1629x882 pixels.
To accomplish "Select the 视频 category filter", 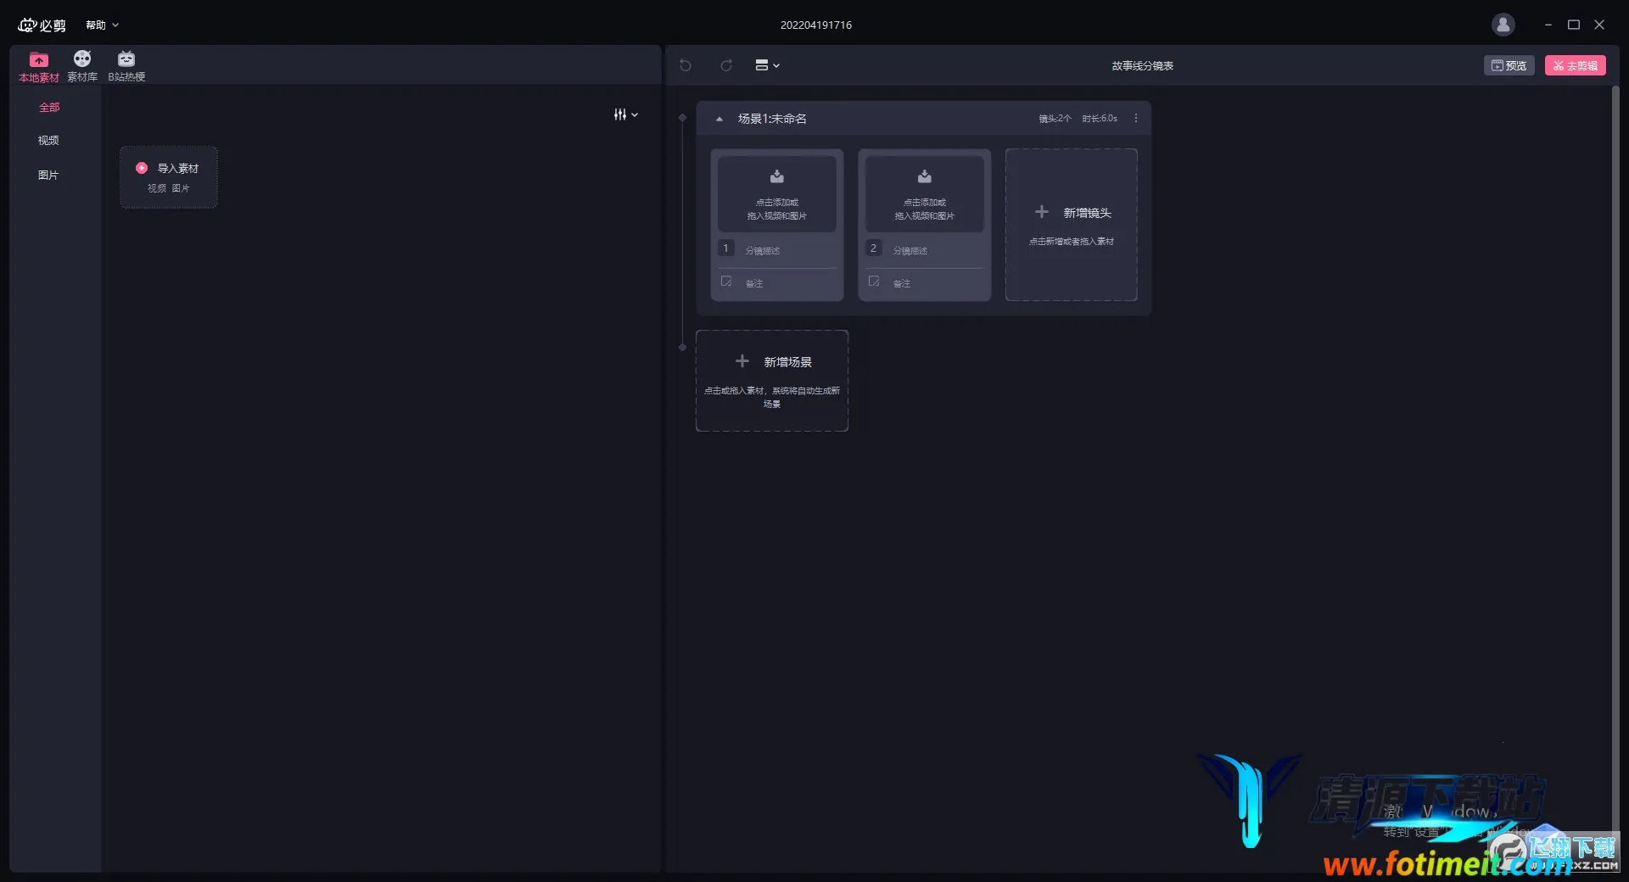I will [48, 141].
